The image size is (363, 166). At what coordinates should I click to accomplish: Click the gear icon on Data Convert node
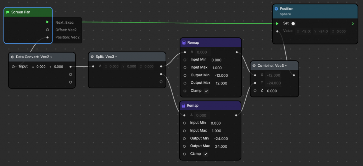coord(12,57)
